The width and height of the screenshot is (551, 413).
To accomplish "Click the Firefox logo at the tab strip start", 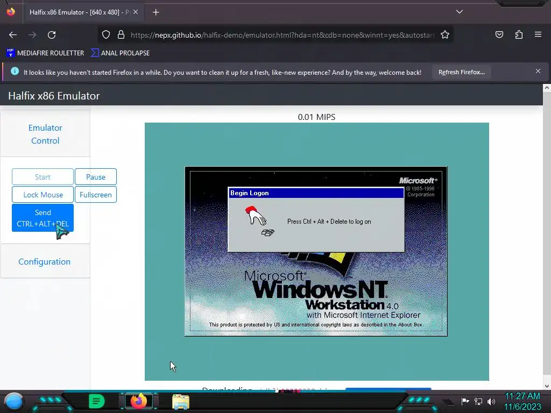I will [11, 12].
